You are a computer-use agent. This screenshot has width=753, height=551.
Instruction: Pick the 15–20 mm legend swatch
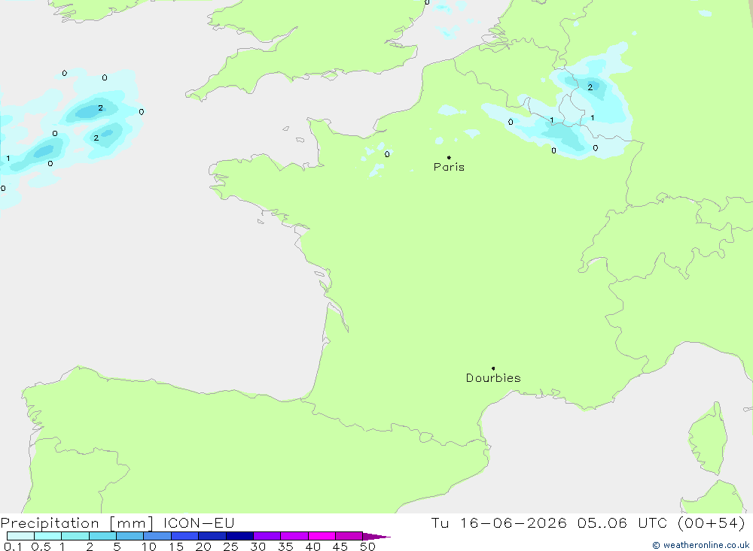tap(185, 536)
